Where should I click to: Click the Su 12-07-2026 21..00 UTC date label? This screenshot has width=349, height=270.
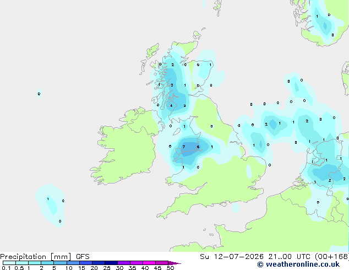pos(255,257)
